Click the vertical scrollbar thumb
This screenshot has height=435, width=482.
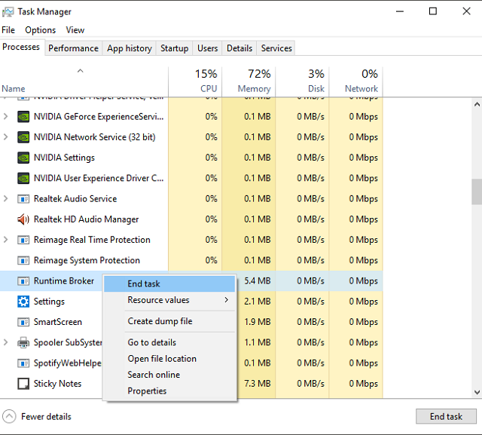click(477, 191)
